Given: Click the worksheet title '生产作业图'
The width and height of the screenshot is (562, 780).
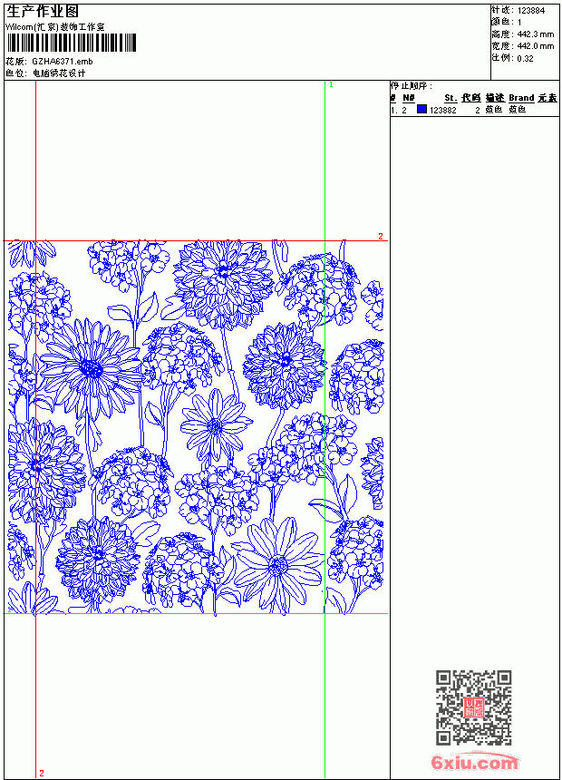Looking at the screenshot, I should click(43, 12).
